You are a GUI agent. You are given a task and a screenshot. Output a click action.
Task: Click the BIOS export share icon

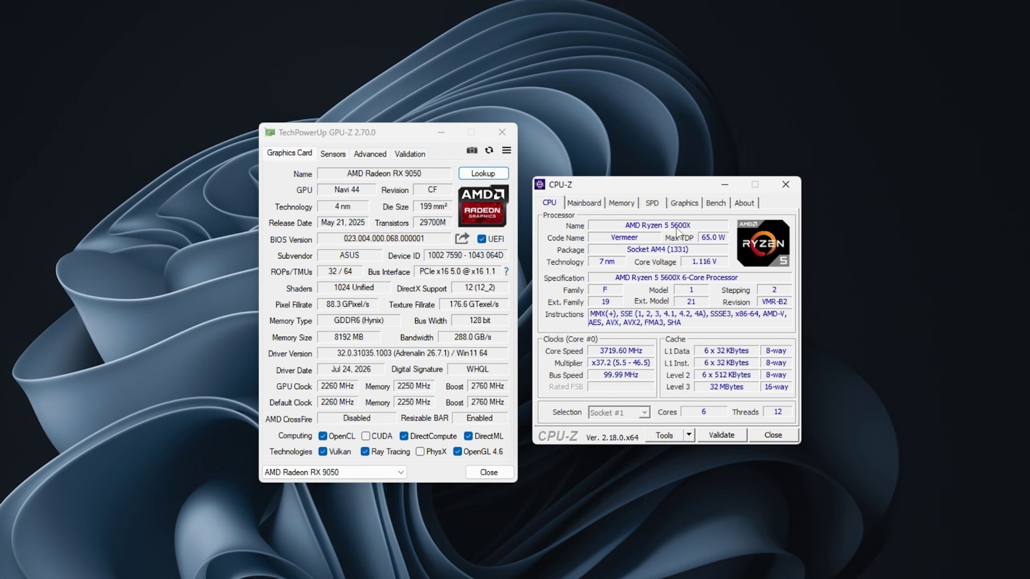[x=462, y=239]
